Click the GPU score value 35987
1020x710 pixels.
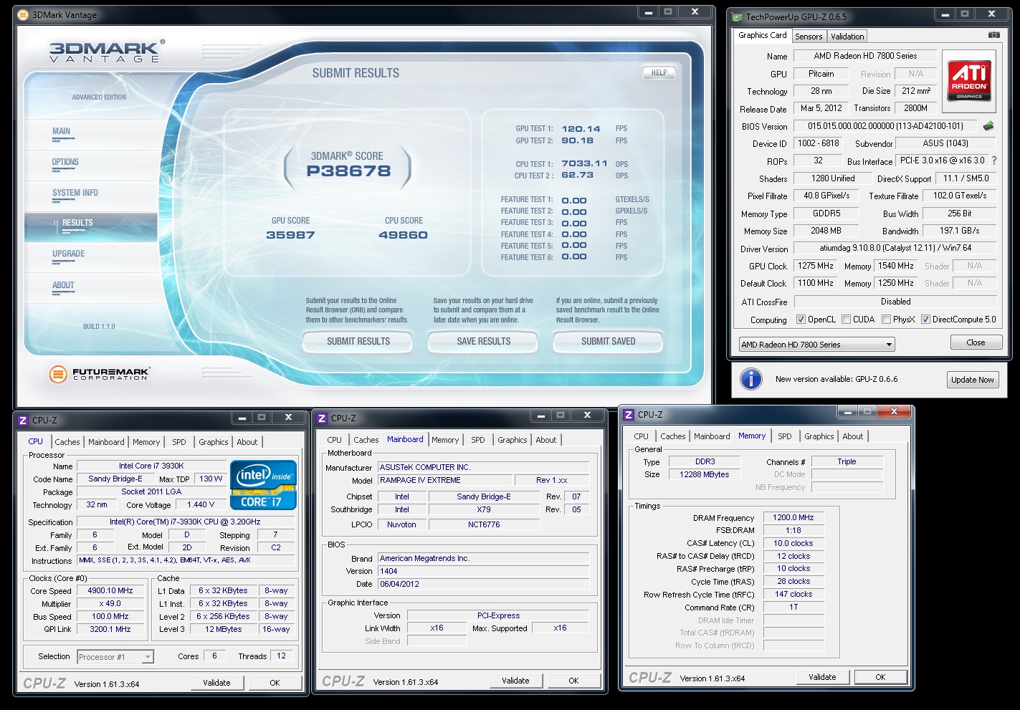tap(290, 235)
